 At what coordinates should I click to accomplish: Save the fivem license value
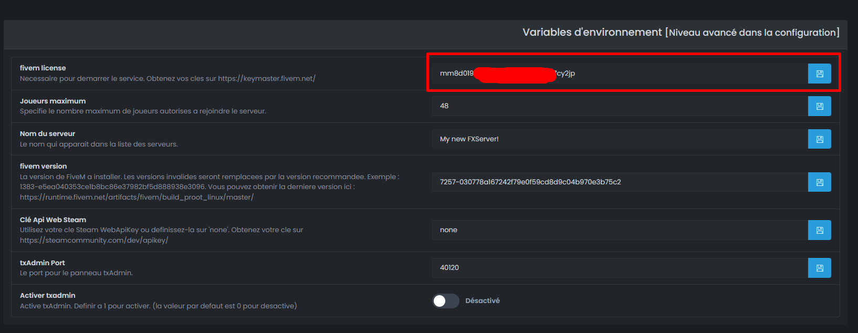[819, 74]
